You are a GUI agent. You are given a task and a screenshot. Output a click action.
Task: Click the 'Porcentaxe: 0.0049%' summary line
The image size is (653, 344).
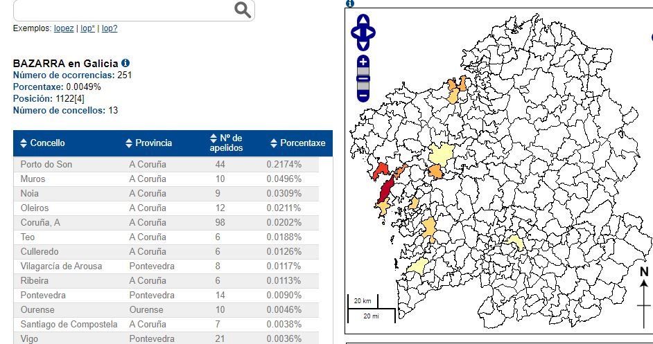57,87
